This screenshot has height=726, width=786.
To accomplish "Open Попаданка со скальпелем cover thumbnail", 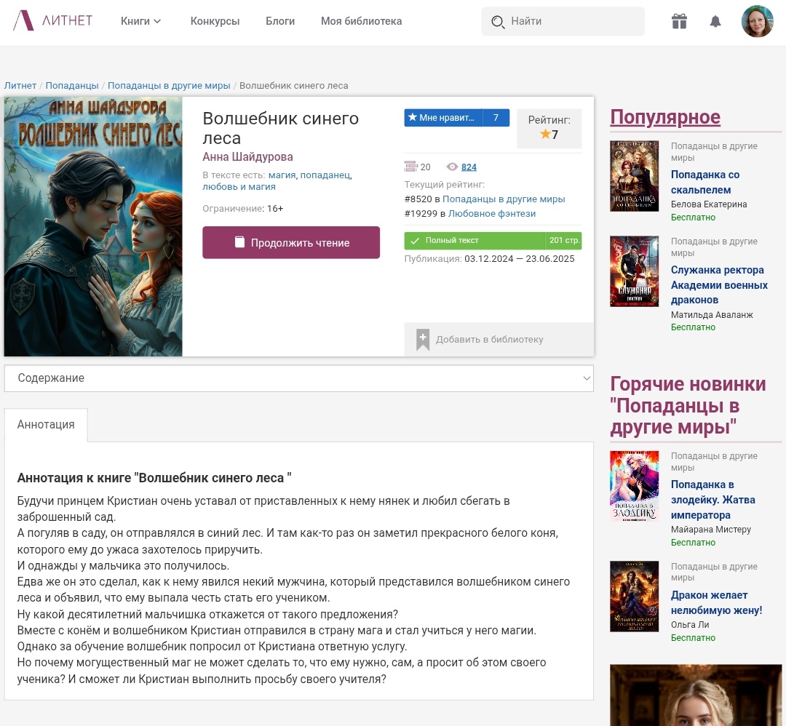I will coord(634,176).
